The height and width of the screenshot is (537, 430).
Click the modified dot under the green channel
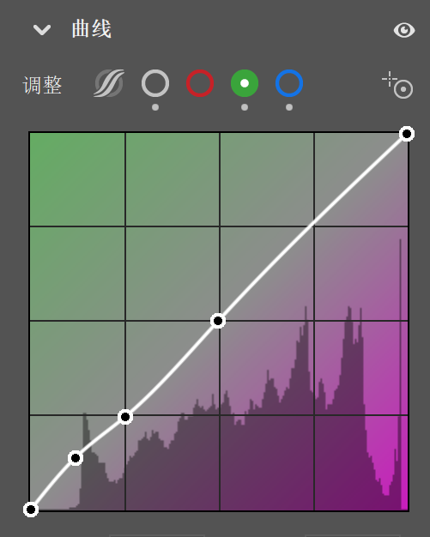pos(245,107)
